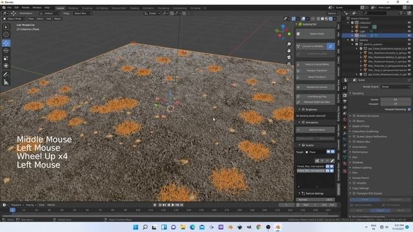413x232 pixels.
Task: Toggle the Viewport Denoising checkbox
Action: [409, 110]
